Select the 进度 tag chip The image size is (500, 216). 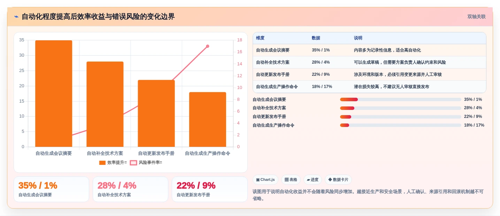coord(313,179)
